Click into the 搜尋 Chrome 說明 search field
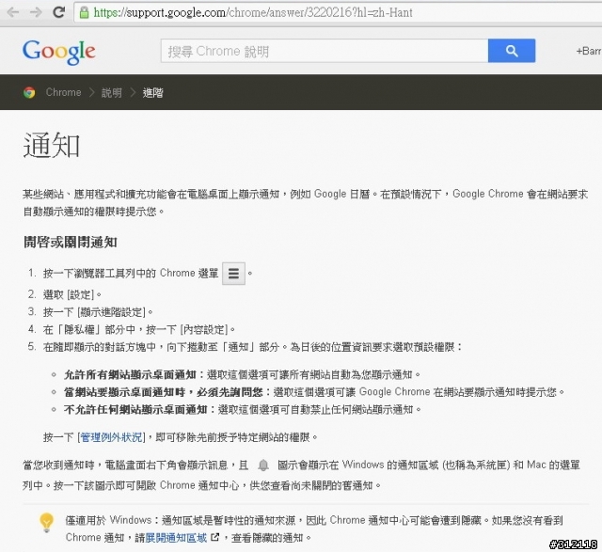 coord(325,51)
